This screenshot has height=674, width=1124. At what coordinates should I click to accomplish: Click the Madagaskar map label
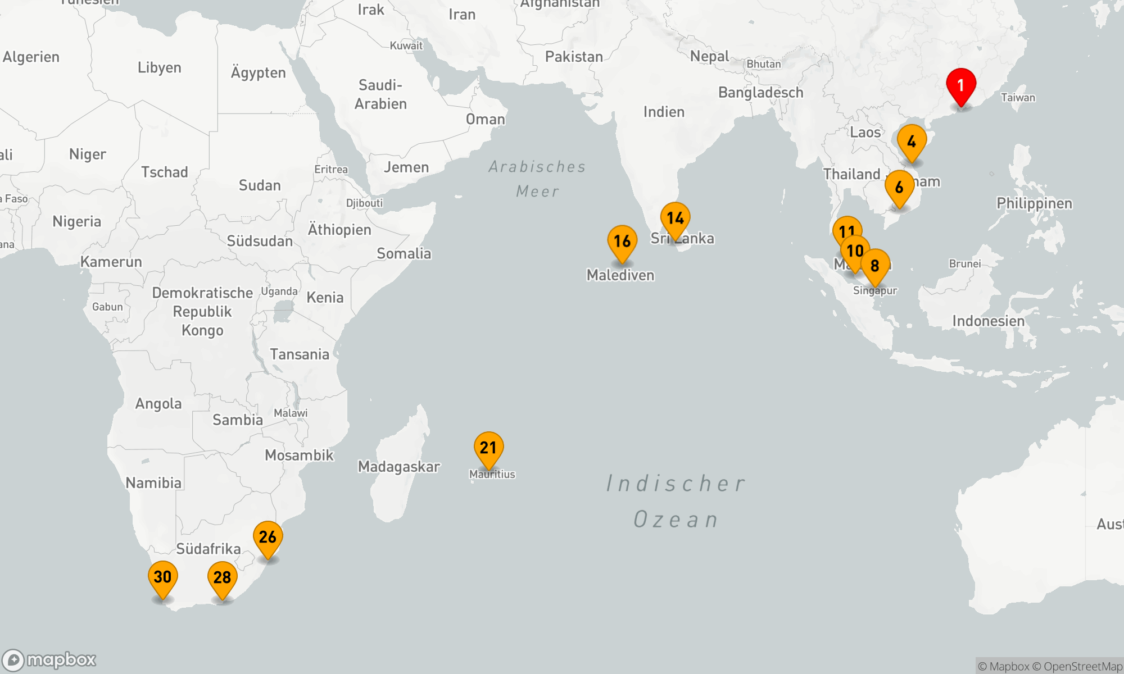[x=398, y=467]
